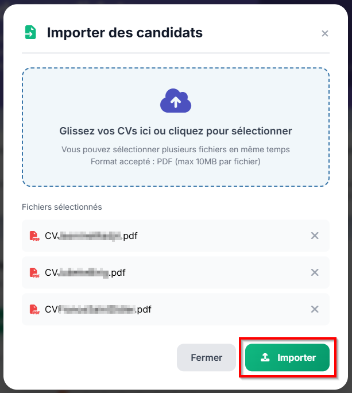The image size is (352, 393).
Task: Click "Vous pouvez sélectionner plusieurs fichiers" text
Action: coord(176,149)
